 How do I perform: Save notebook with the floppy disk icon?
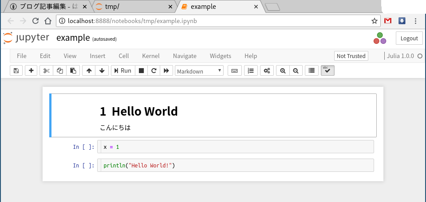click(x=16, y=70)
